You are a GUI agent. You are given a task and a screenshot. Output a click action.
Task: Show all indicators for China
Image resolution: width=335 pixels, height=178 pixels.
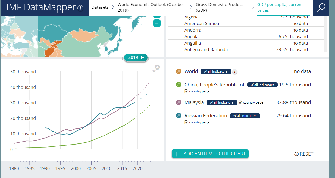coord(262,85)
